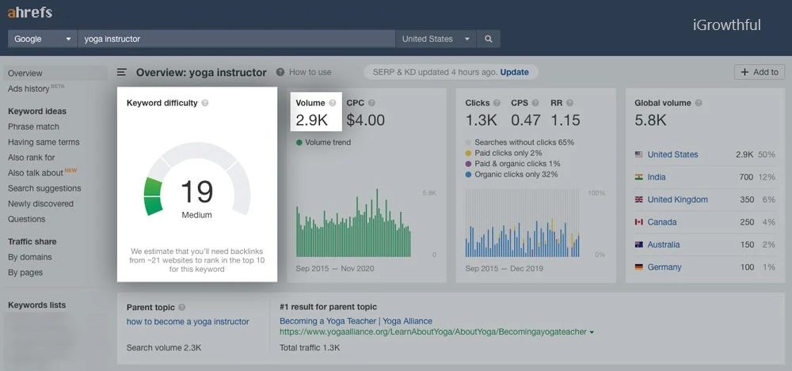Click the search magnifier button
The width and height of the screenshot is (792, 371).
point(489,39)
